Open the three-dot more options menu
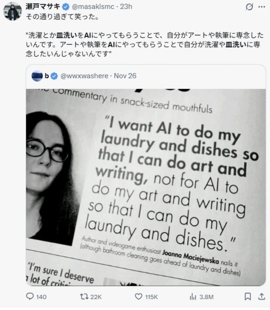This screenshot has width=270, height=310. [262, 7]
